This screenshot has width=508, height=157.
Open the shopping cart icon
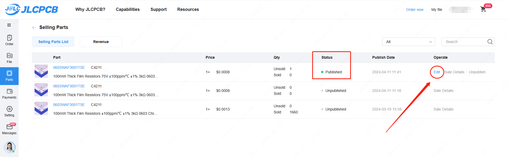click(483, 9)
